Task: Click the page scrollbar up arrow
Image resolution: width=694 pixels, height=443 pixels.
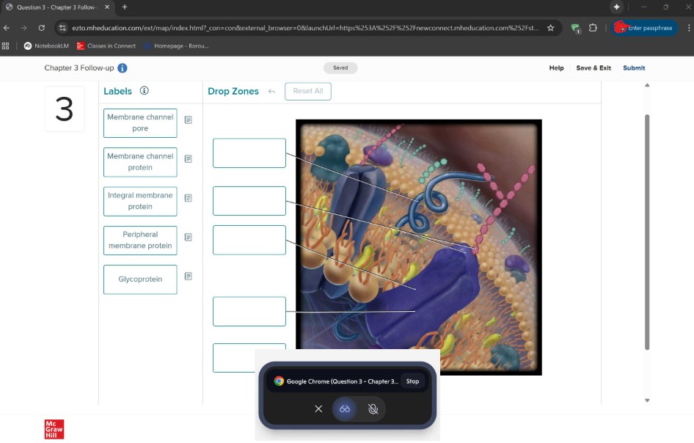Action: click(x=647, y=85)
